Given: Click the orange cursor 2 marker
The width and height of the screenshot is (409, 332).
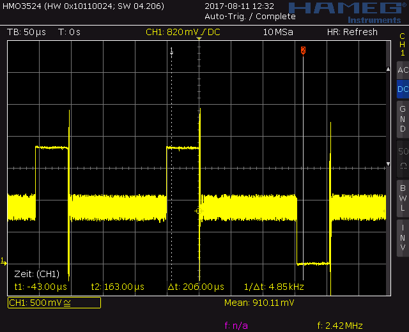Looking at the screenshot, I should point(303,50).
